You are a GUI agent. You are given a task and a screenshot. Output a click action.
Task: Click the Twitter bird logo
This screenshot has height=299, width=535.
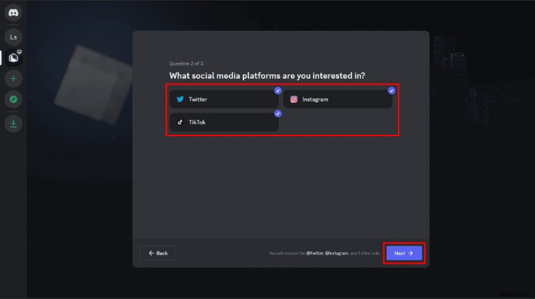(180, 99)
